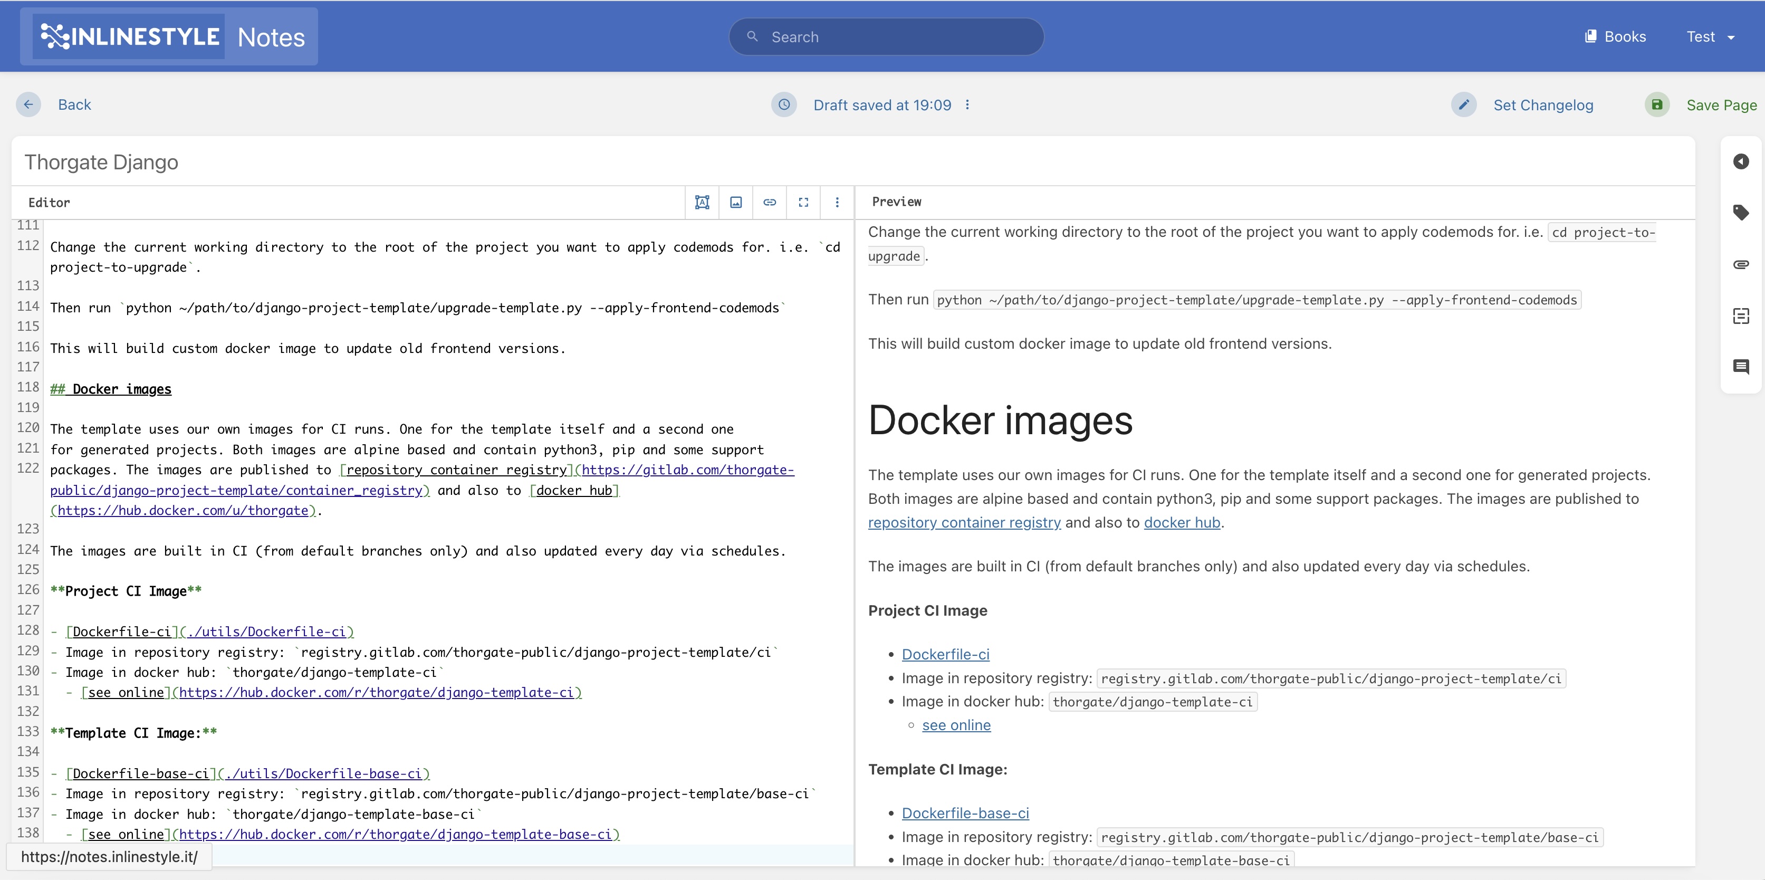Click 'Template CI Image:' text in preview
The image size is (1765, 880).
coord(937,769)
